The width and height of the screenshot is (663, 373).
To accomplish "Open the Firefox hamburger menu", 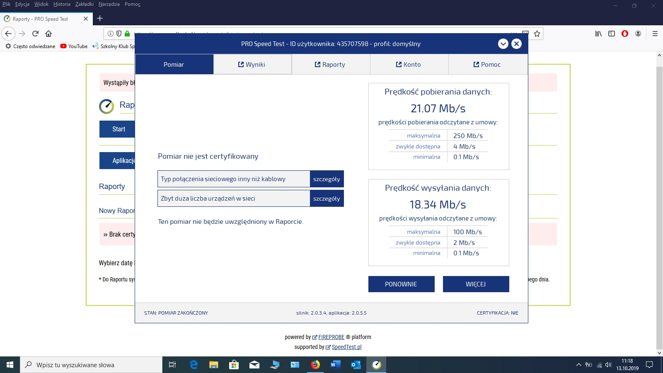I will coord(655,34).
